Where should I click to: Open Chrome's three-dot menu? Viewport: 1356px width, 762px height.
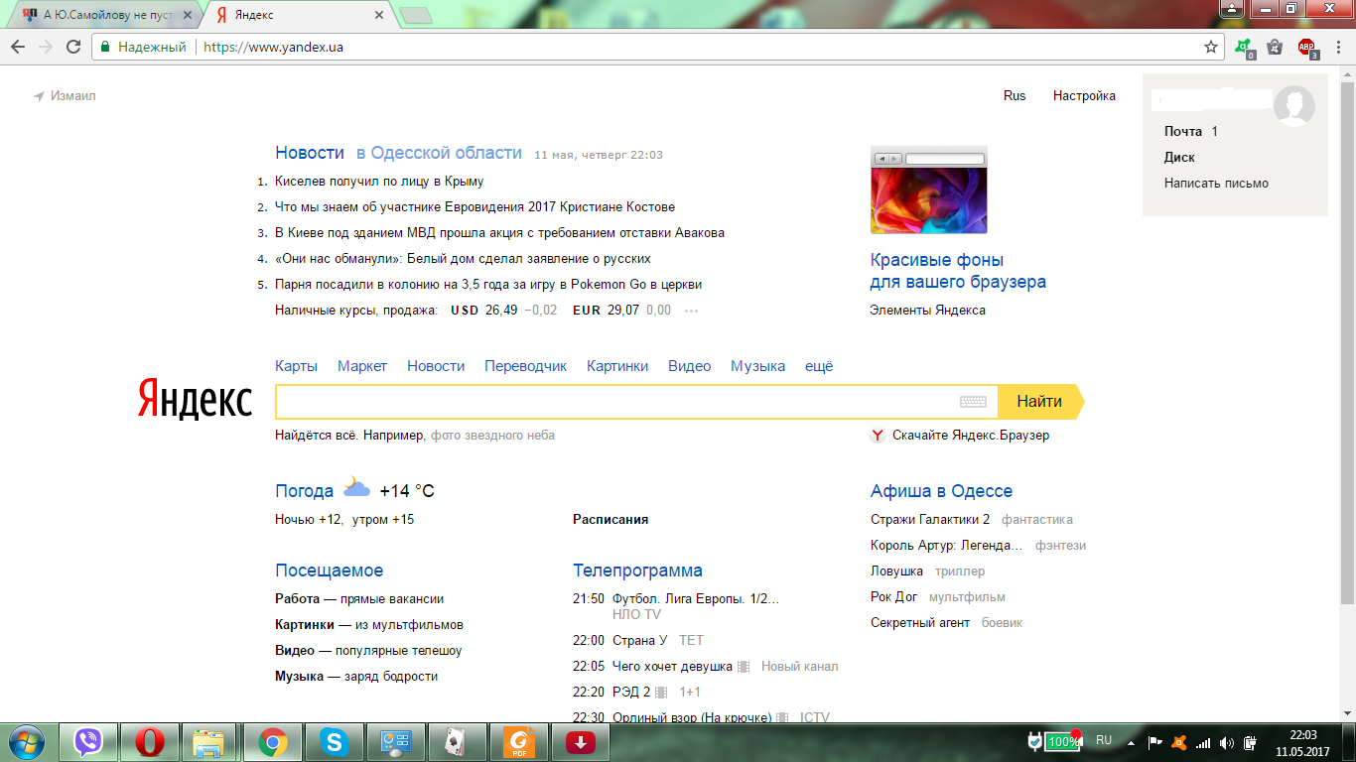1337,47
